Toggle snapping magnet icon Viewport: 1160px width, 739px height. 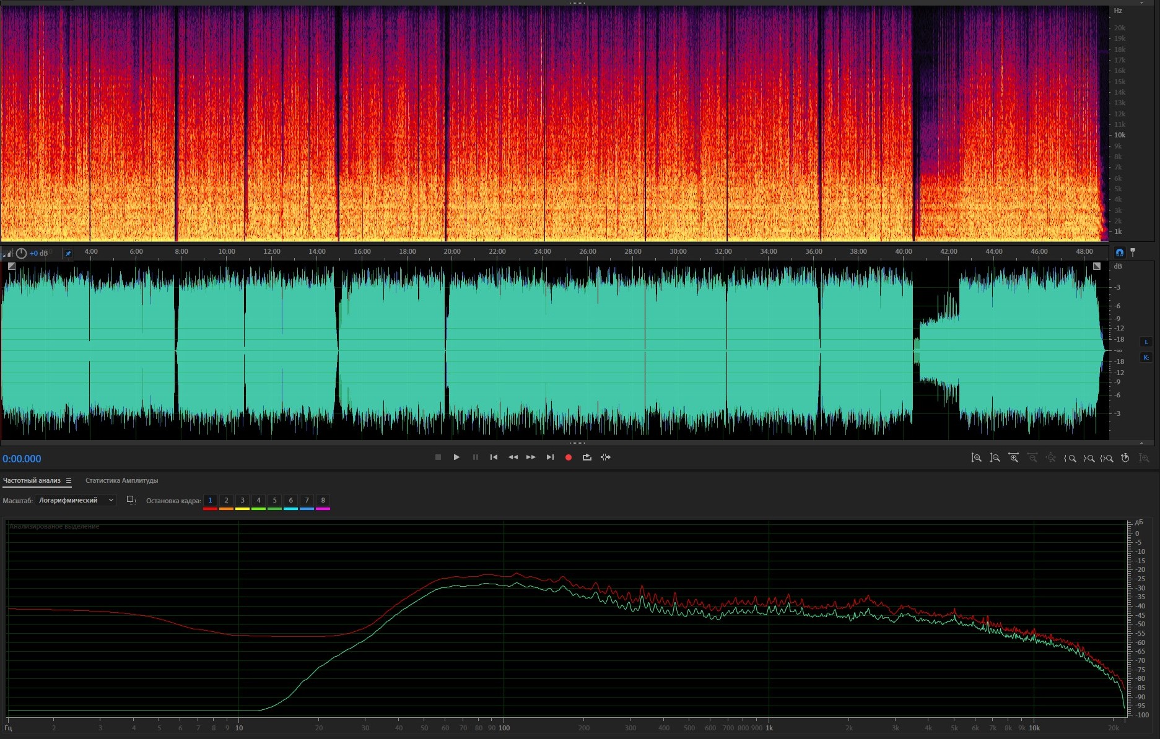point(1119,253)
